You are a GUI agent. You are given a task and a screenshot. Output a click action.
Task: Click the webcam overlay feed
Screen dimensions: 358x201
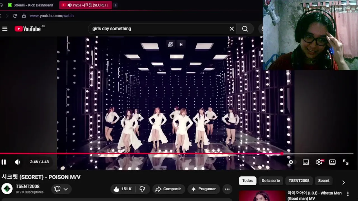pos(310,35)
